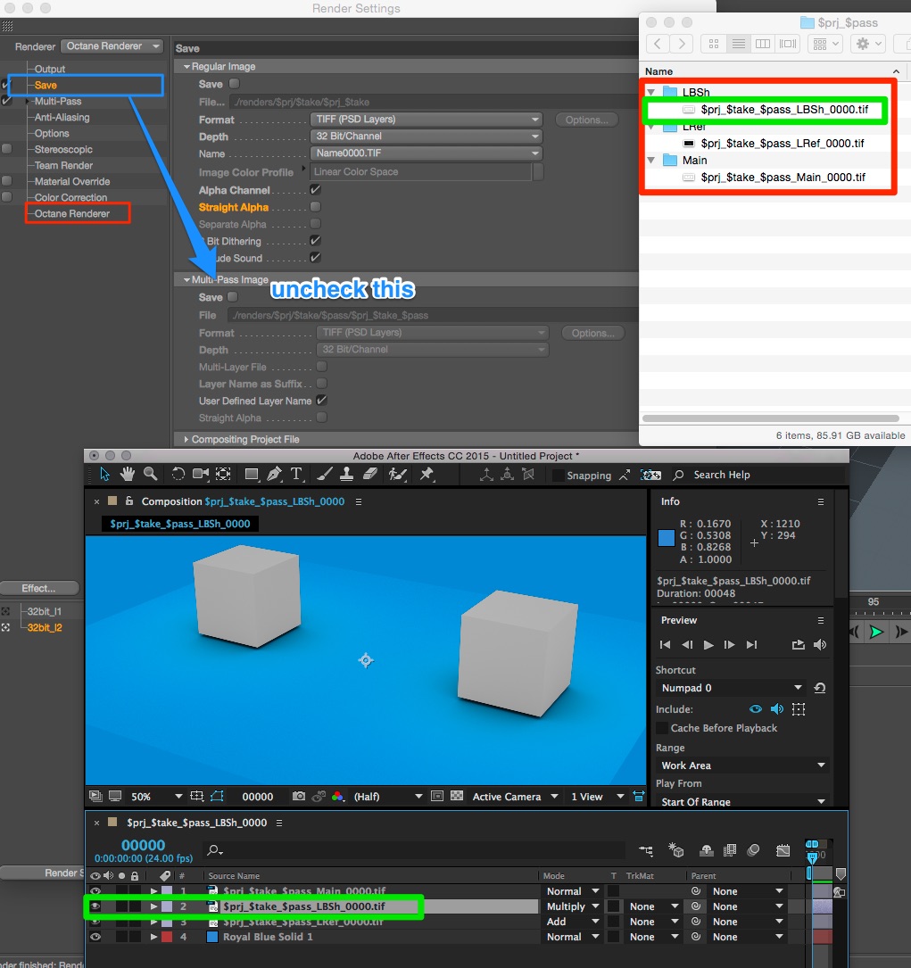Select Anti-Aliasing in render settings list
The width and height of the screenshot is (911, 968).
(62, 117)
